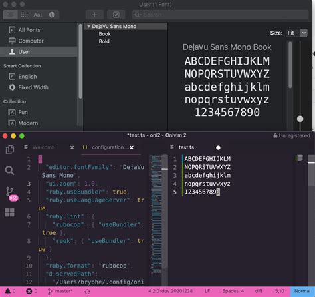The image size is (315, 297).
Task: Open the Size dropdown arrow
Action: click(x=304, y=33)
